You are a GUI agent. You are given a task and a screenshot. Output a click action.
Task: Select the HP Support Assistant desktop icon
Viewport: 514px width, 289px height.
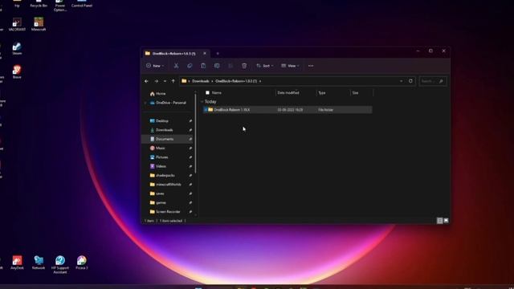coord(60,264)
